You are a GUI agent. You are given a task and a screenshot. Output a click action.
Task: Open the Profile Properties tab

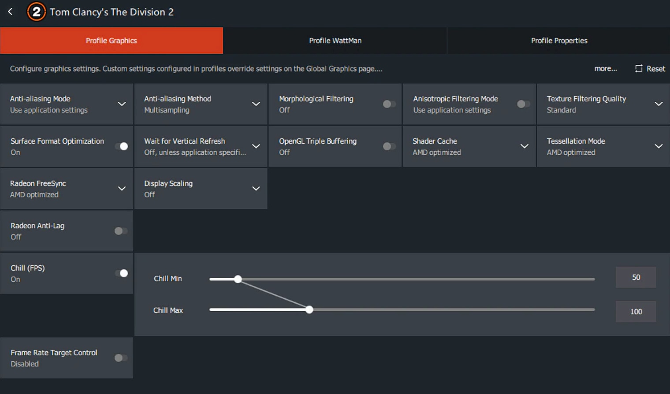point(559,41)
